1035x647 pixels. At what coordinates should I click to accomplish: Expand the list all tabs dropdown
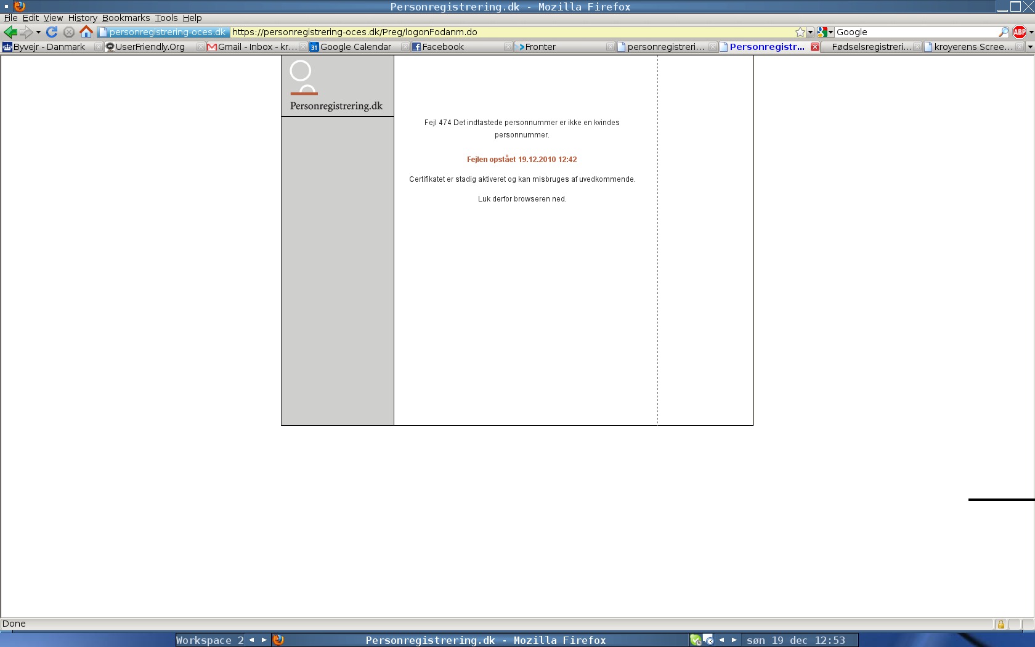(1029, 47)
